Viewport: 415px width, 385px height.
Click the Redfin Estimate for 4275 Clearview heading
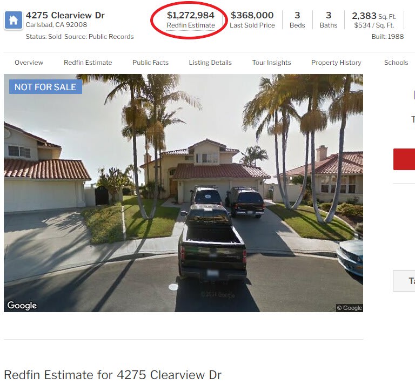tap(113, 375)
